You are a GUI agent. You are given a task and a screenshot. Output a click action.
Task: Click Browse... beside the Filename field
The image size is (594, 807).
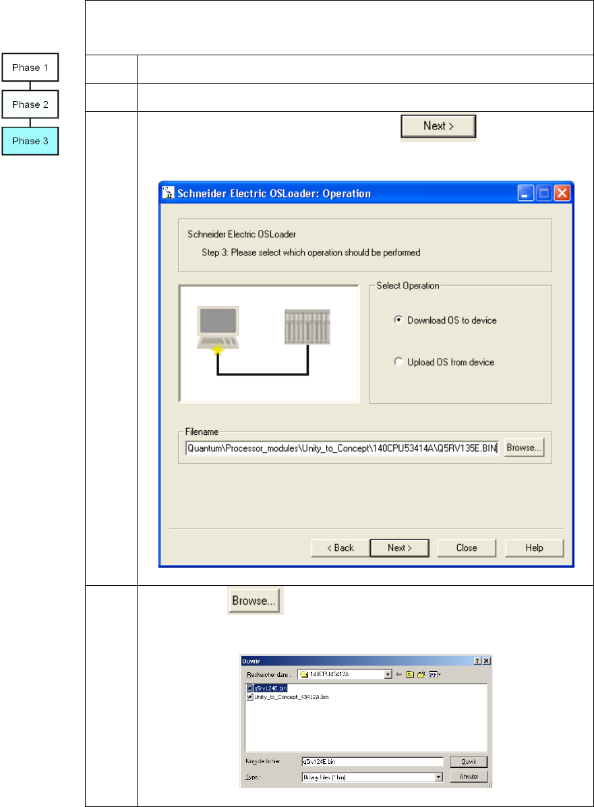click(x=523, y=448)
